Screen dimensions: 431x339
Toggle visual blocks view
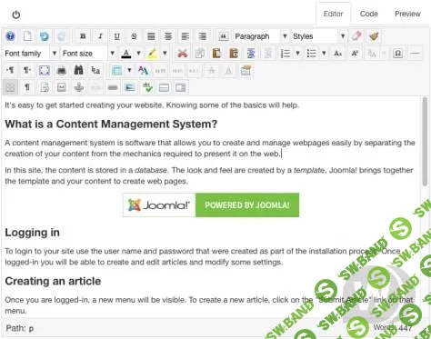click(10, 88)
